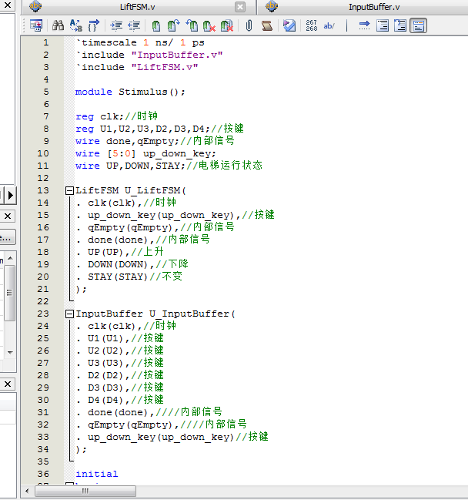
Task: Collapse the InputBuffer U_InputBuffer code block
Action: [69, 314]
